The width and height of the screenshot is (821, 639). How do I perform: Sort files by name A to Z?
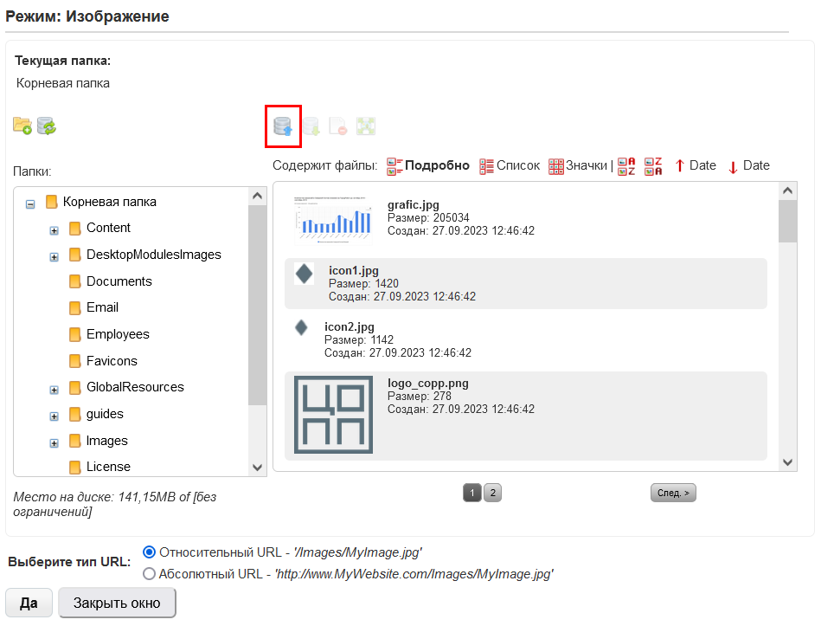point(626,166)
